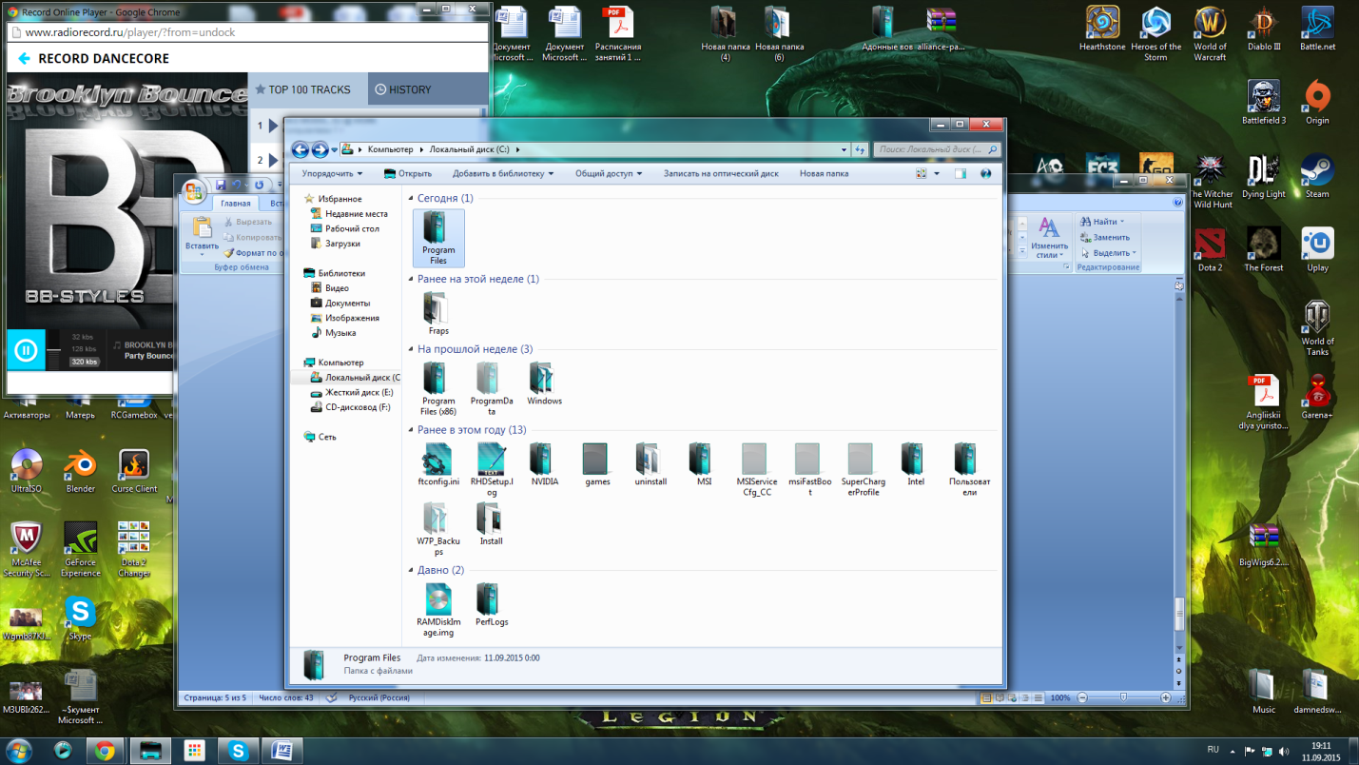This screenshot has width=1359, height=765.
Task: Click Вставить paste button in Word
Action: (x=202, y=236)
